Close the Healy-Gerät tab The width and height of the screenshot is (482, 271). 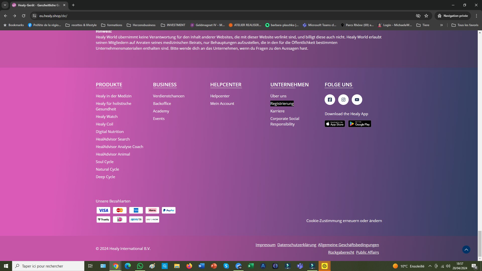click(64, 5)
